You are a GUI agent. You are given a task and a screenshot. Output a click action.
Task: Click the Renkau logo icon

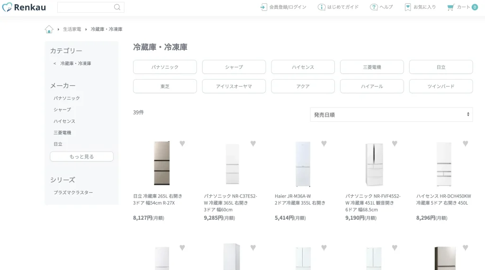click(7, 7)
